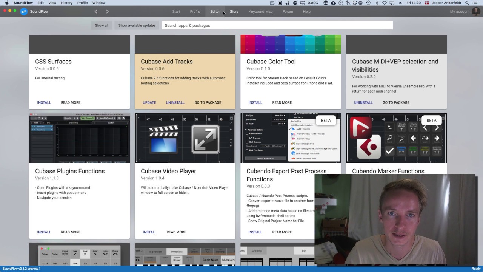The width and height of the screenshot is (483, 272).
Task: Click Version 0.0.5 under CSS Surfaces
Action: [x=47, y=69]
